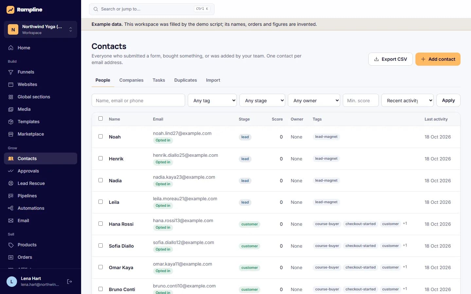Open the Northwind Yoga workspace switcher

pos(41,29)
